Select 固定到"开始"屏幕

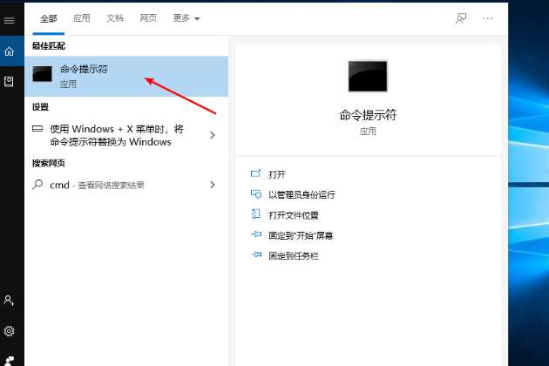[x=301, y=235]
